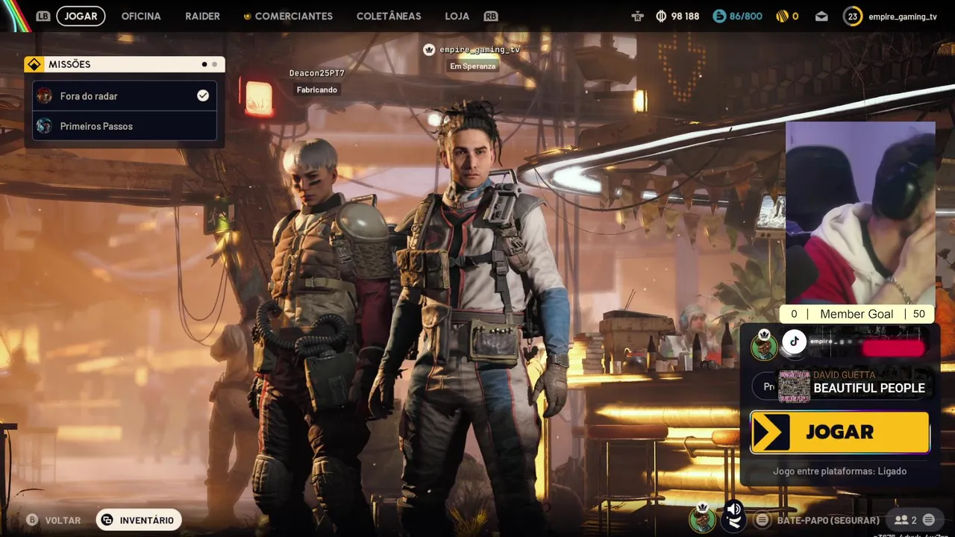
Task: Click the BEAUTIFUL PEOPLE song title
Action: point(869,388)
